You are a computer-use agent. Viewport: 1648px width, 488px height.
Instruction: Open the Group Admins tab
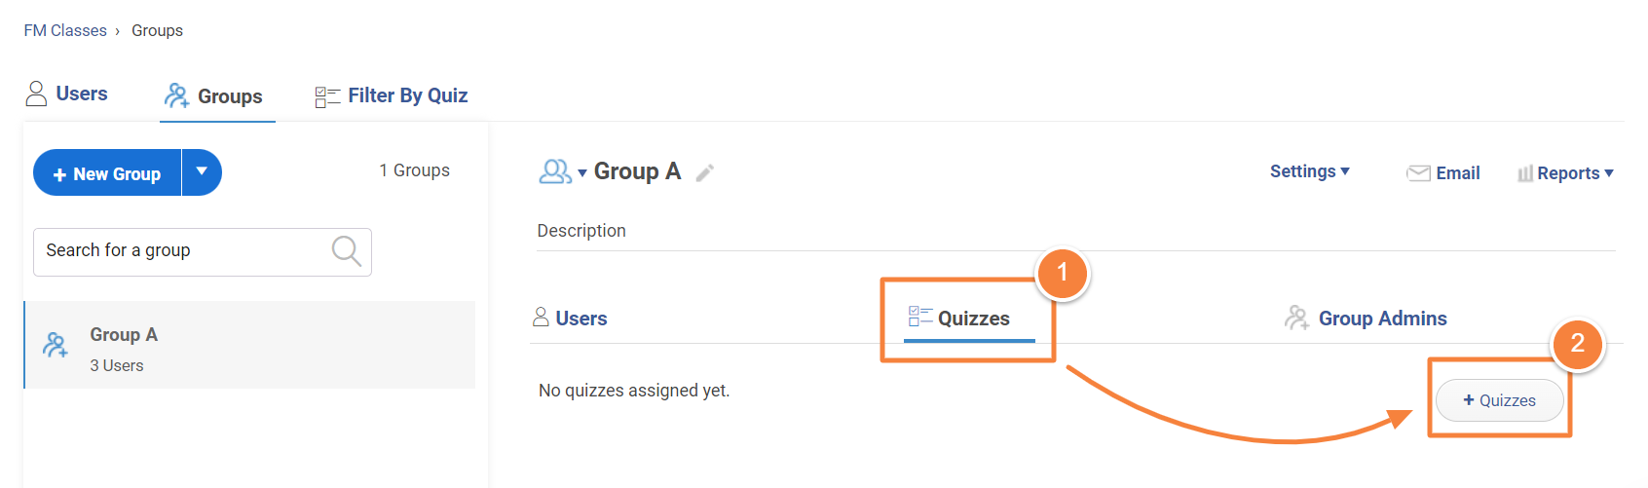coord(1381,319)
